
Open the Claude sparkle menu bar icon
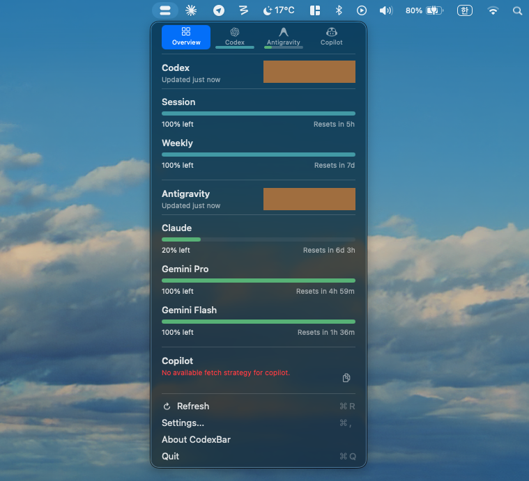click(x=191, y=10)
